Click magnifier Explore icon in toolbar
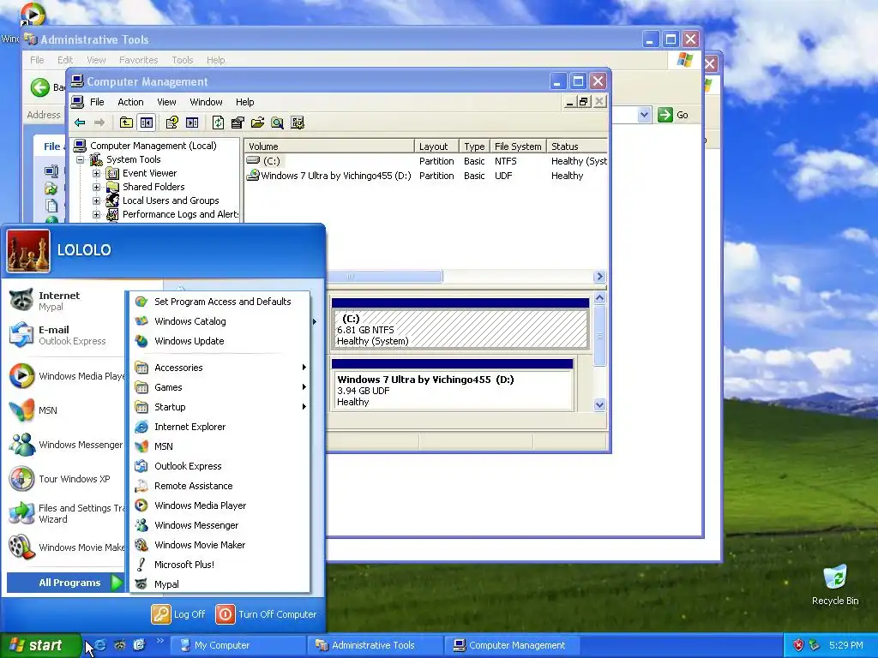Image resolution: width=878 pixels, height=658 pixels. point(277,123)
